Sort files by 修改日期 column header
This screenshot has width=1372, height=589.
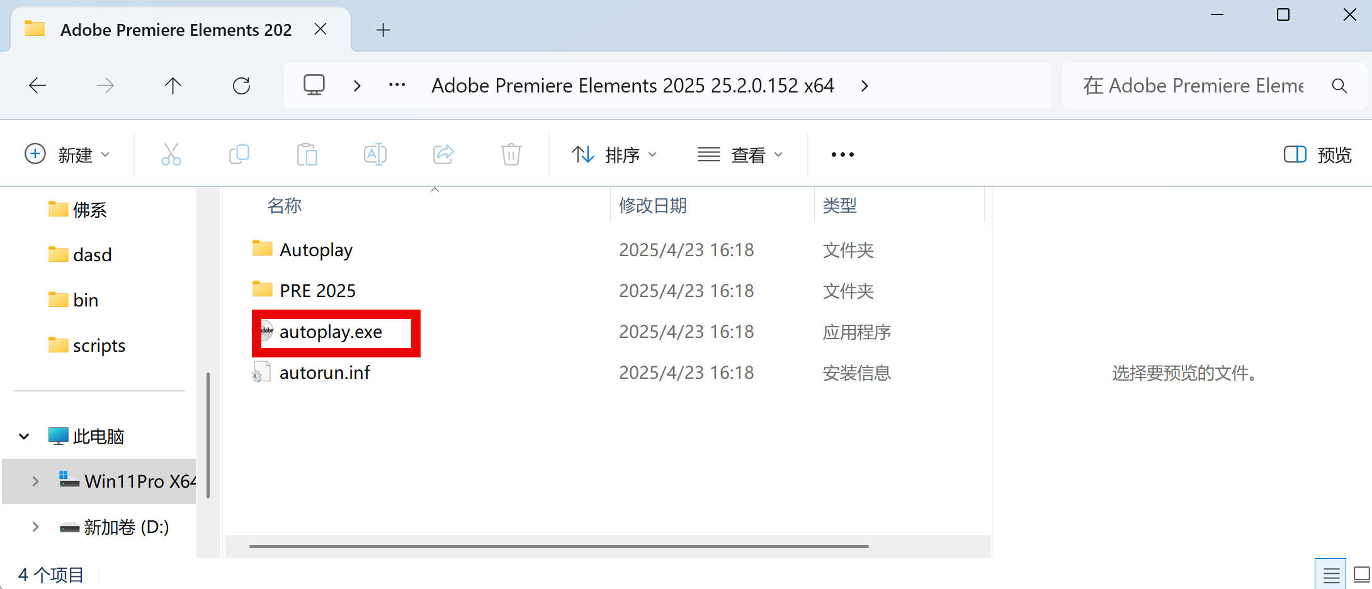point(652,206)
